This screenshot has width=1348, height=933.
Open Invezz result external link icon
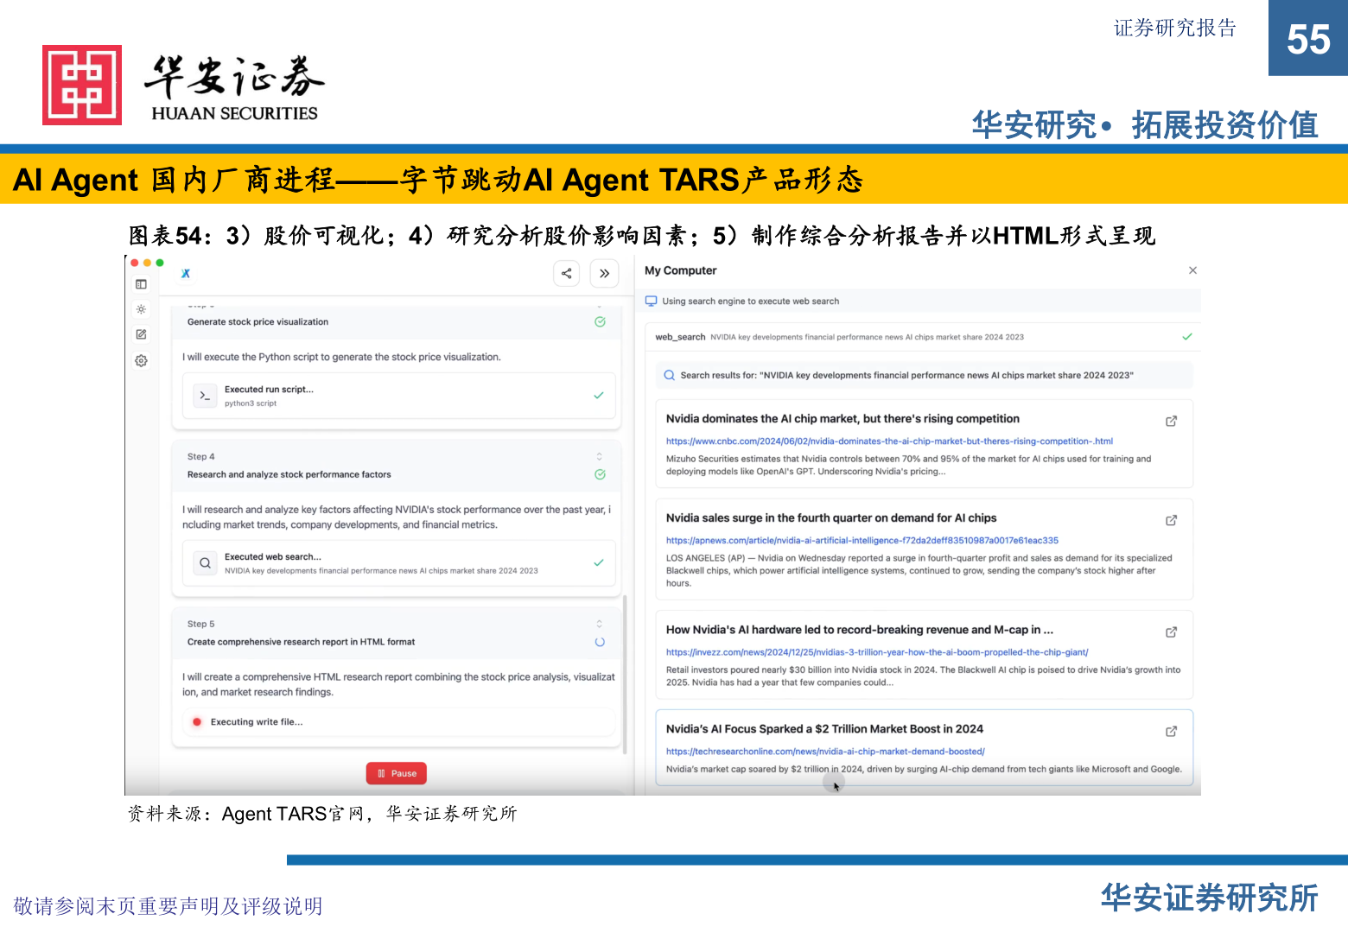pyautogui.click(x=1172, y=632)
